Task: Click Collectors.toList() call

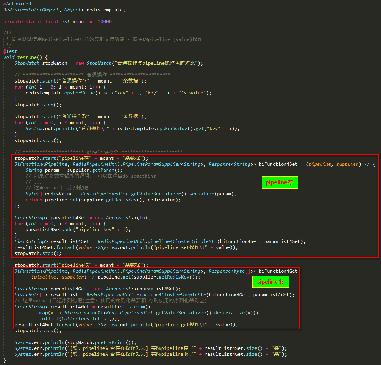Action: click(89, 319)
